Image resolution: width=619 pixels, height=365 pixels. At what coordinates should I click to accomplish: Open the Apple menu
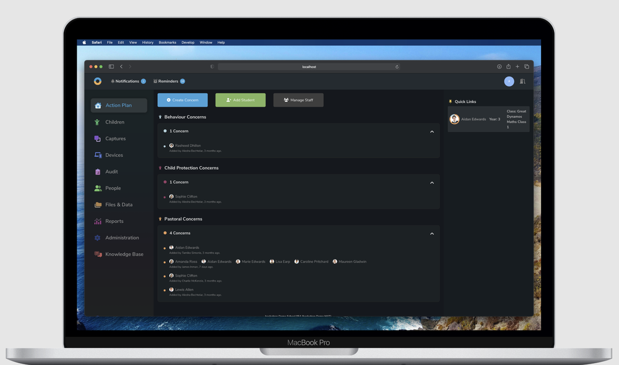pyautogui.click(x=84, y=43)
